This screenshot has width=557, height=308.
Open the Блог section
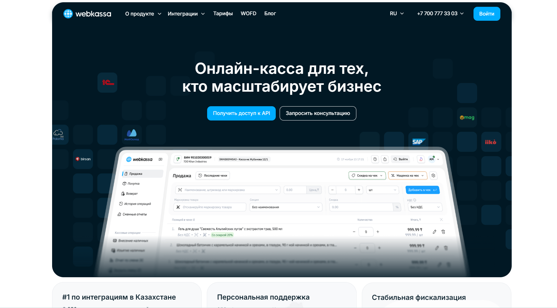[270, 14]
